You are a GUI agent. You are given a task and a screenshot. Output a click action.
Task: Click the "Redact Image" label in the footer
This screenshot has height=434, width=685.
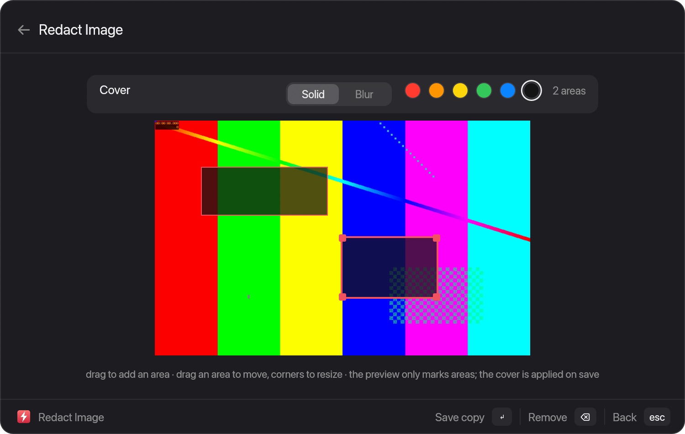[x=71, y=417]
